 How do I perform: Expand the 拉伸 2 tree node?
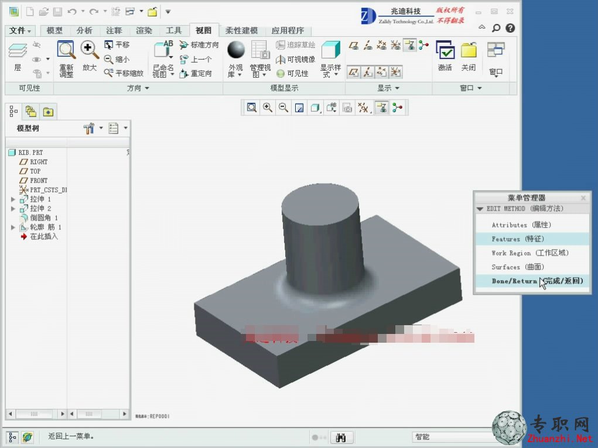(13, 209)
